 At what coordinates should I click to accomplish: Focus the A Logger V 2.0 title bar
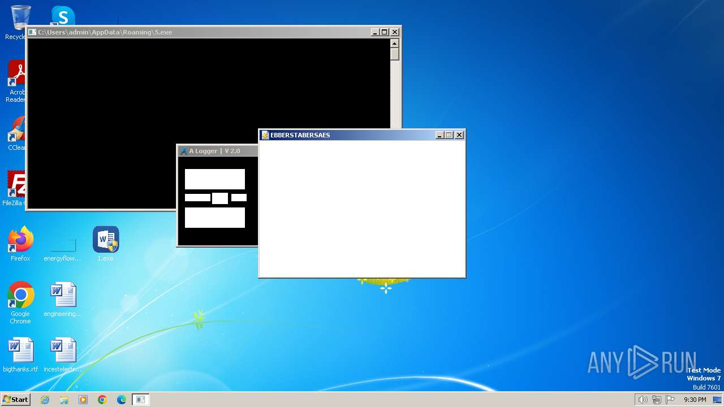pyautogui.click(x=218, y=151)
